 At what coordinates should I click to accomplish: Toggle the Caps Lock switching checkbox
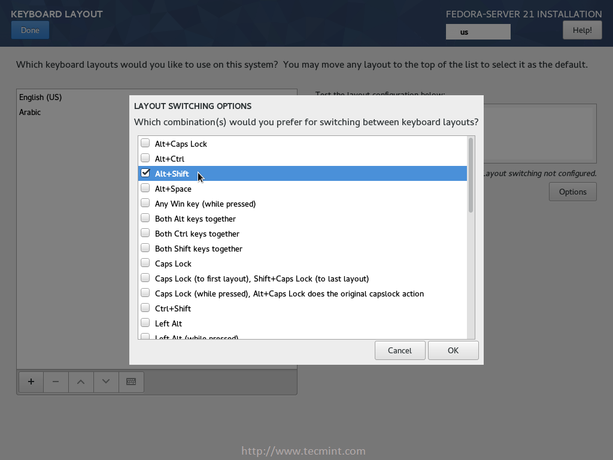145,263
